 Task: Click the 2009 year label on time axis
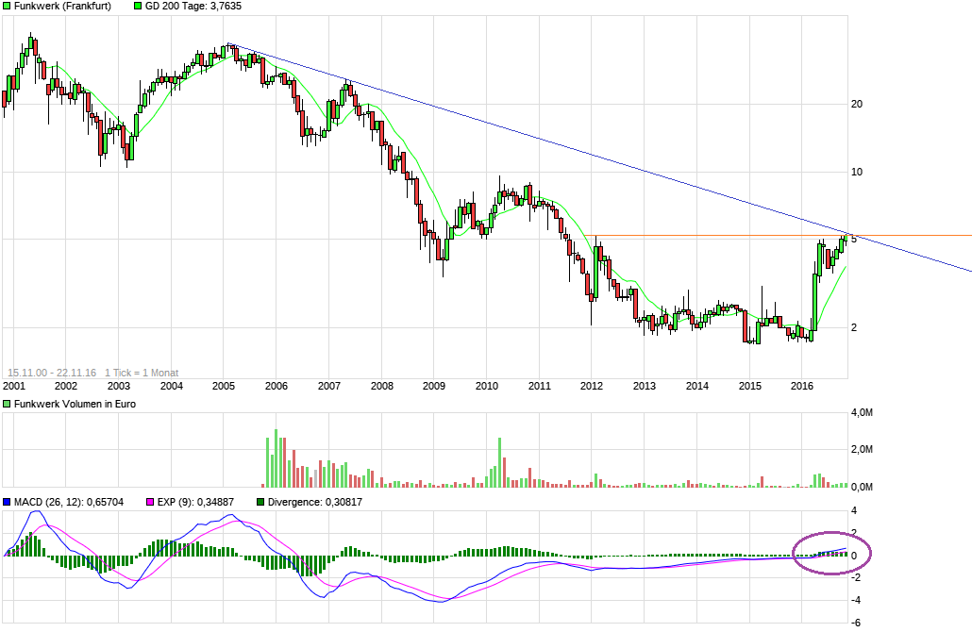click(433, 386)
